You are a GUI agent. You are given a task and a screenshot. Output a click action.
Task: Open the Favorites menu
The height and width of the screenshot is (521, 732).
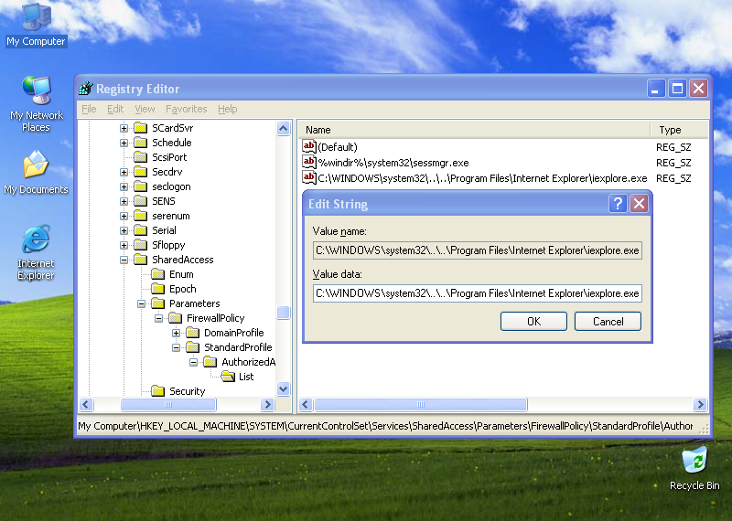point(187,109)
